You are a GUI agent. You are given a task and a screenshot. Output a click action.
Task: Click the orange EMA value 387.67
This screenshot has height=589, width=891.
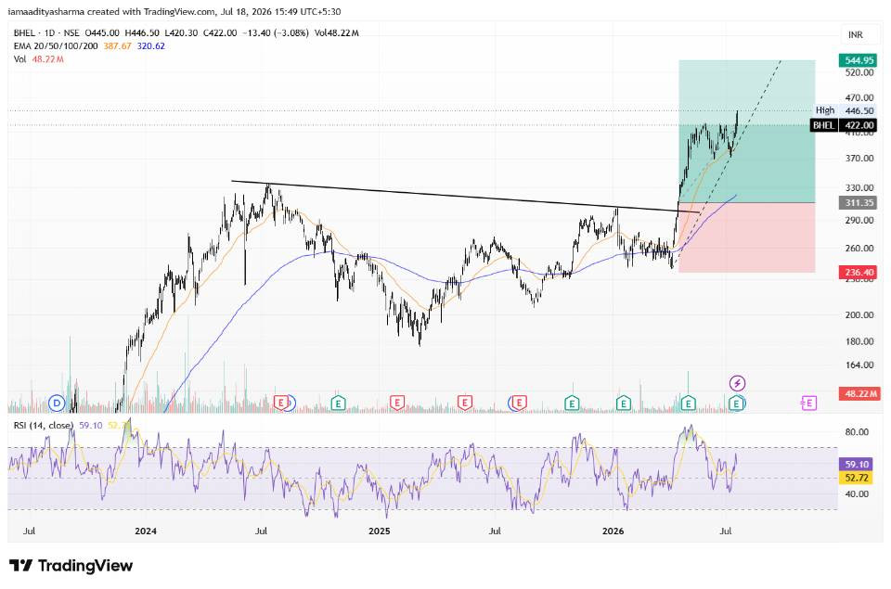click(117, 46)
